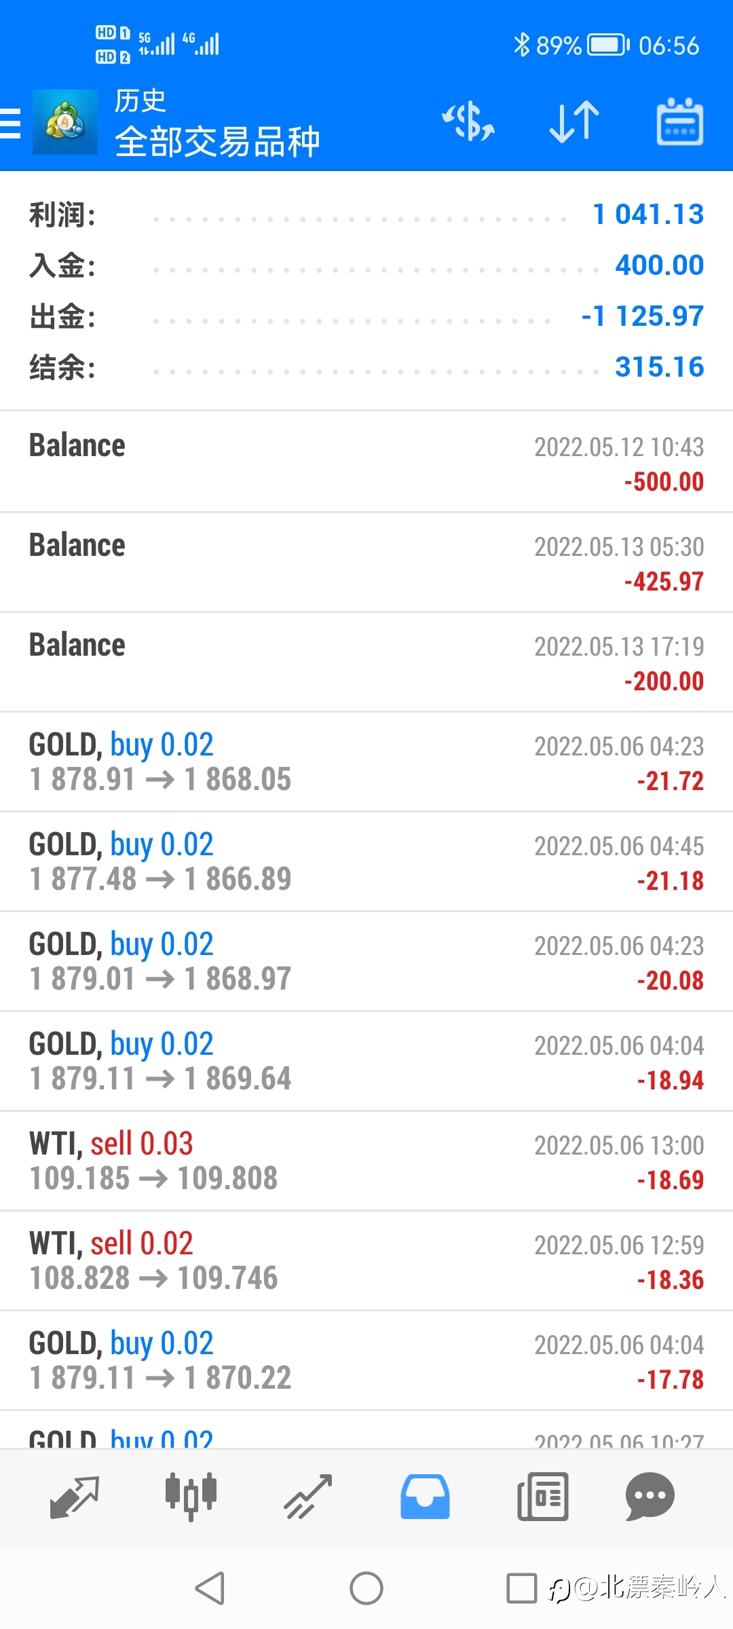Open the hamburger side menu
733x1629 pixels.
coord(10,123)
